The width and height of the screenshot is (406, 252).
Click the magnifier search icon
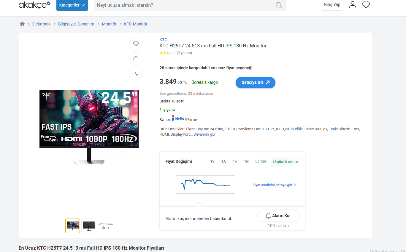coord(279,5)
